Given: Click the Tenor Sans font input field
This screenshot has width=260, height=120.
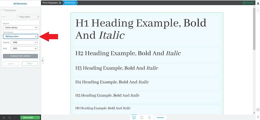Looking at the screenshot, I should point(29,17).
